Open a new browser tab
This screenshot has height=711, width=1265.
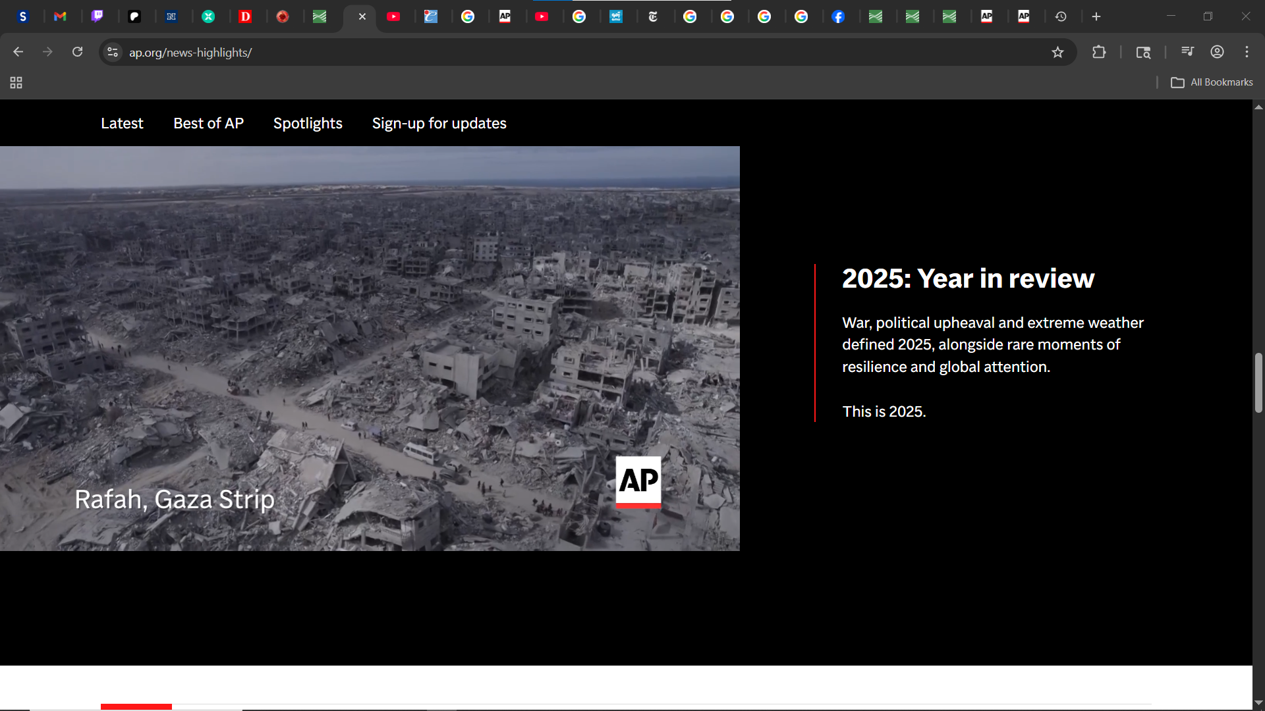click(x=1096, y=16)
